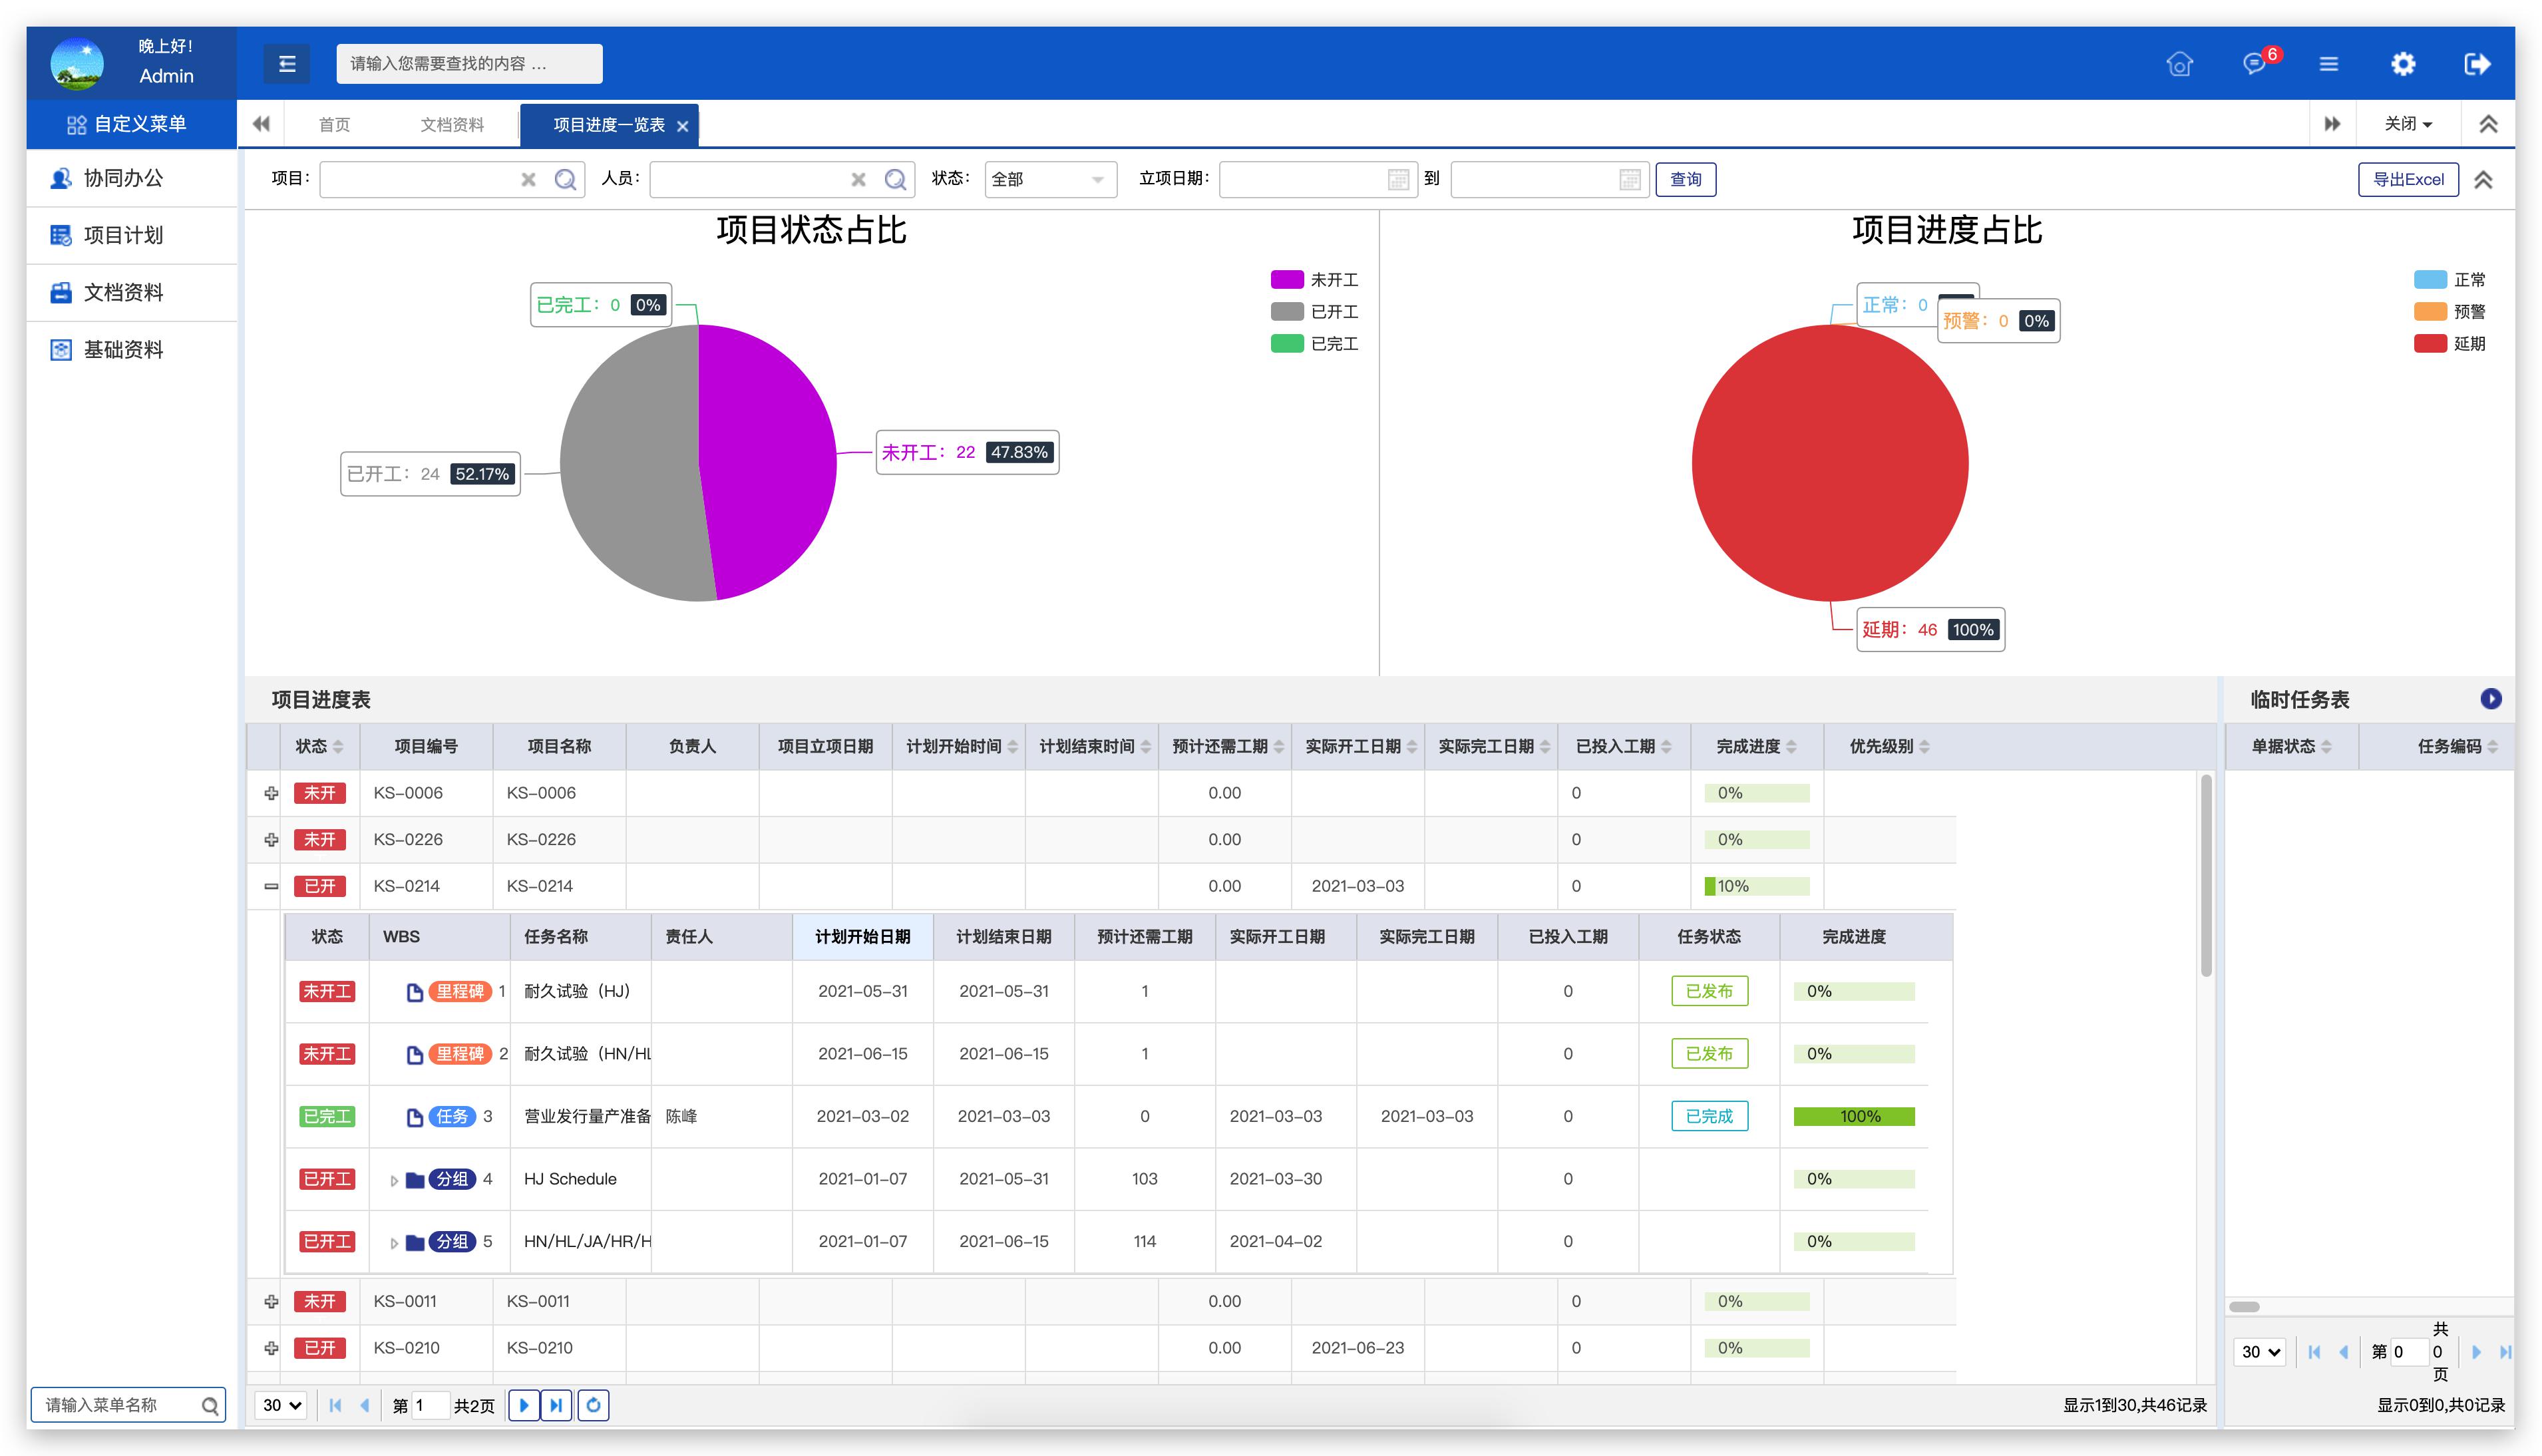Open the messages icon with badge 6
Screen dimensions: 2542x1456
2254,64
